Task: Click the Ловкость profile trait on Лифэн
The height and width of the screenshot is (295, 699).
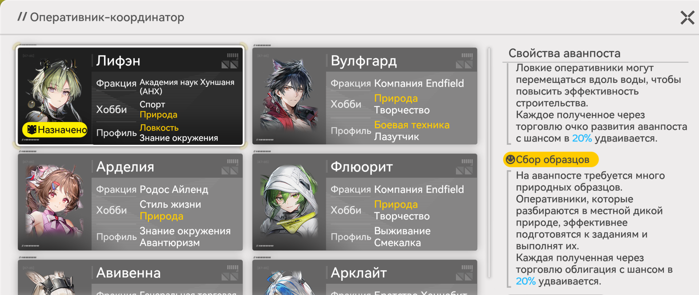Action: click(x=159, y=128)
